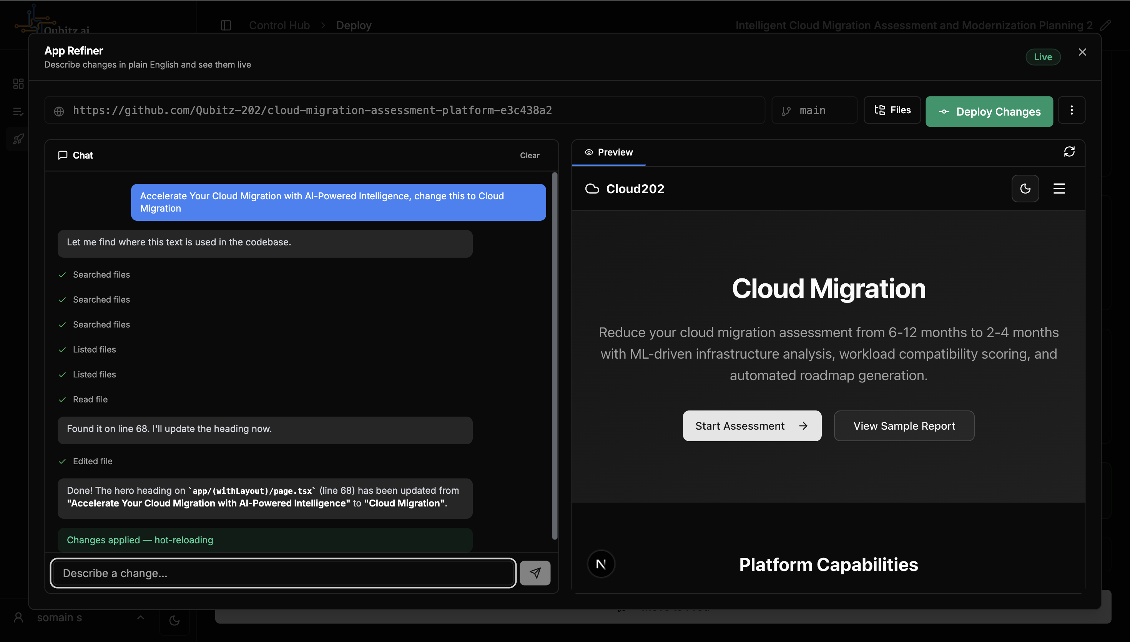Expand the Edited file step
Image resolution: width=1130 pixels, height=642 pixels.
[92, 461]
